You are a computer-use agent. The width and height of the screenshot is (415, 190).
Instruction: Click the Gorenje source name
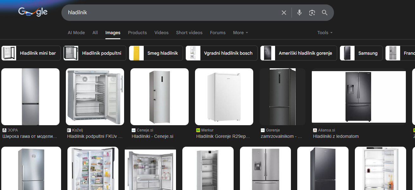273,130
